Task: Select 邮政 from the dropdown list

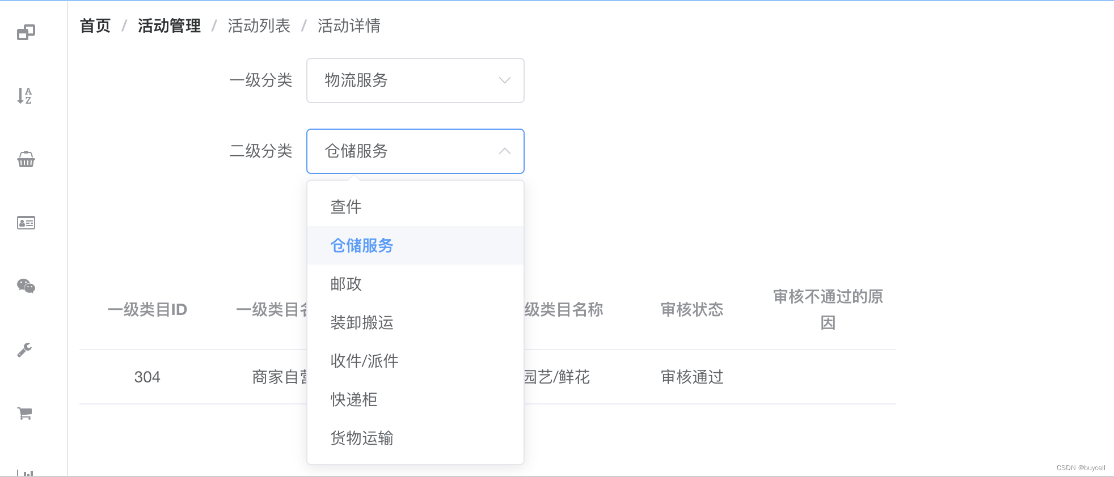Action: (415, 284)
